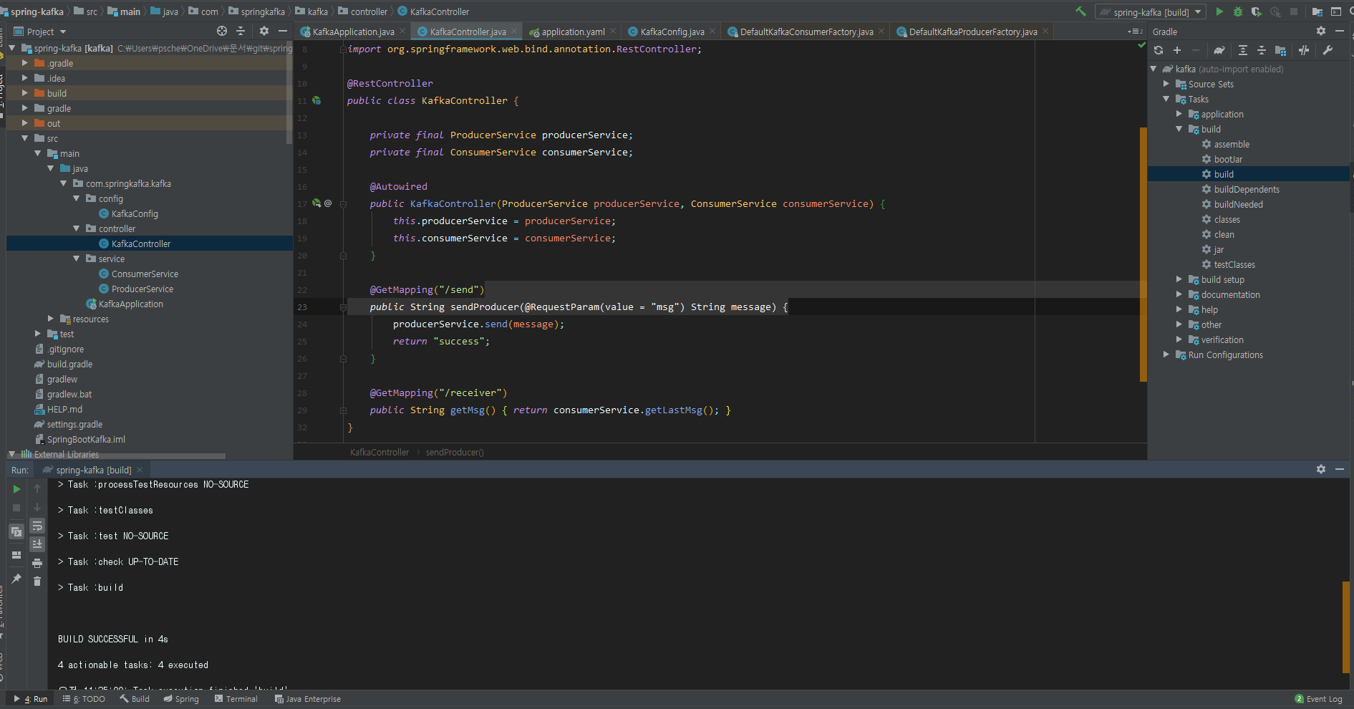The height and width of the screenshot is (709, 1354).
Task: Open the Event Log
Action: (1318, 699)
